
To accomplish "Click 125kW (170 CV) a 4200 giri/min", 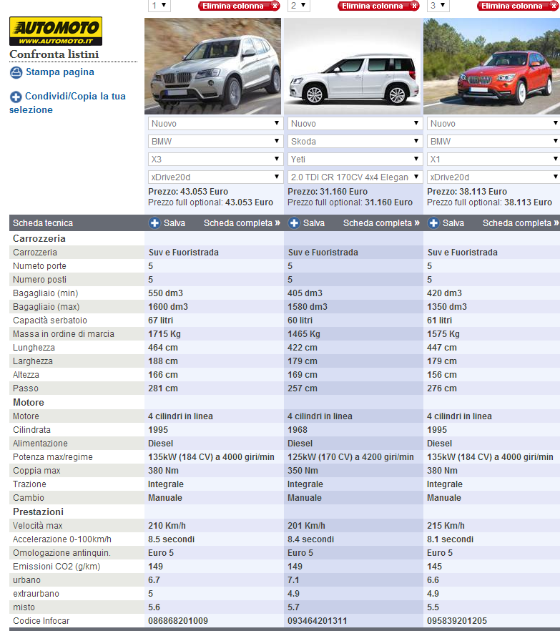I will point(350,457).
